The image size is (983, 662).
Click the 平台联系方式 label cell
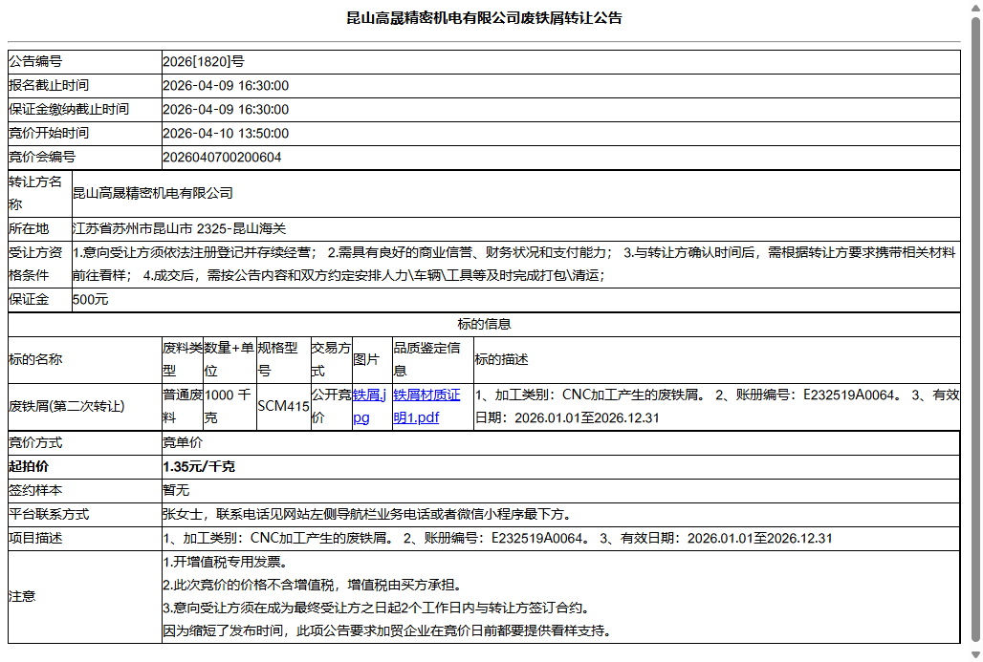coord(85,515)
